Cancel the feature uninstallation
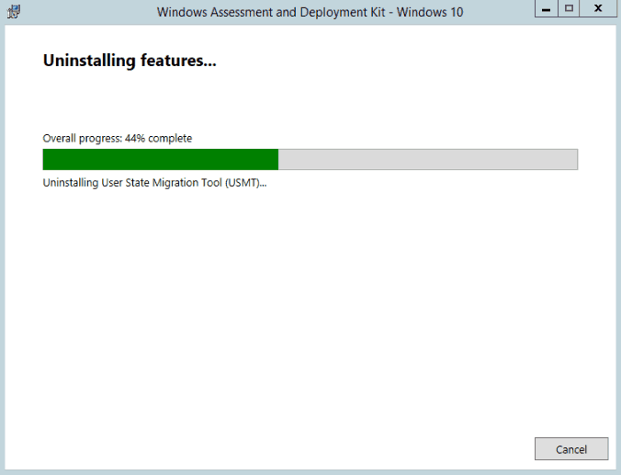The height and width of the screenshot is (475, 621). coord(571,449)
